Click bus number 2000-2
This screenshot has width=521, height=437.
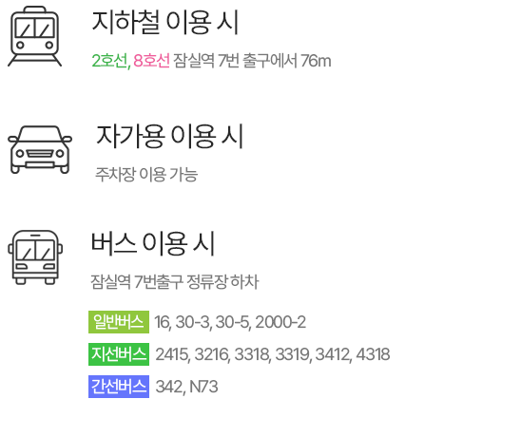pyautogui.click(x=280, y=322)
